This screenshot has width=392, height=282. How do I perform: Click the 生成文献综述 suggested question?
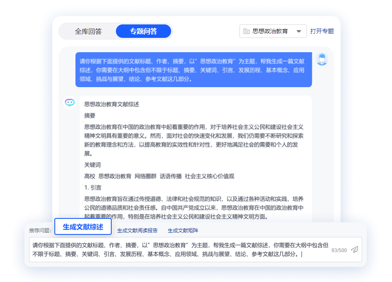click(83, 226)
